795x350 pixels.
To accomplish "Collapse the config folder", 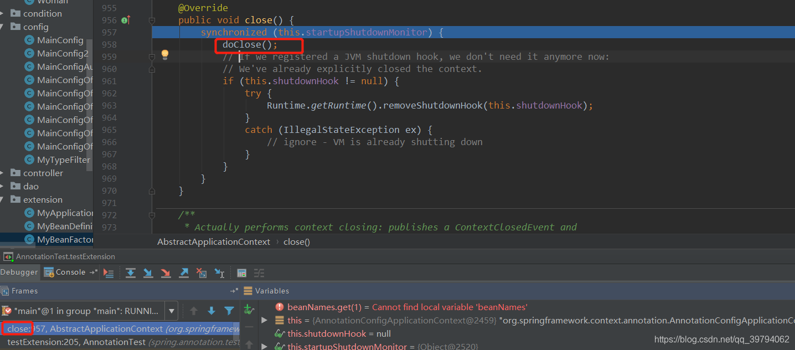I will click(x=2, y=27).
